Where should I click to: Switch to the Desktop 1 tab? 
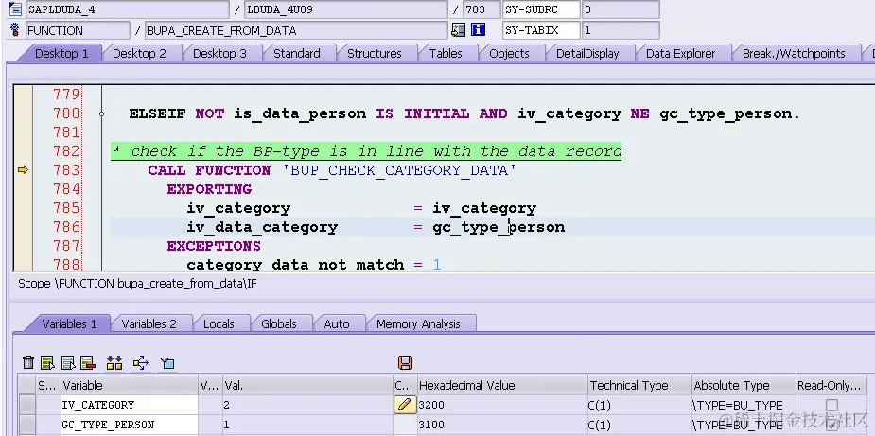61,54
